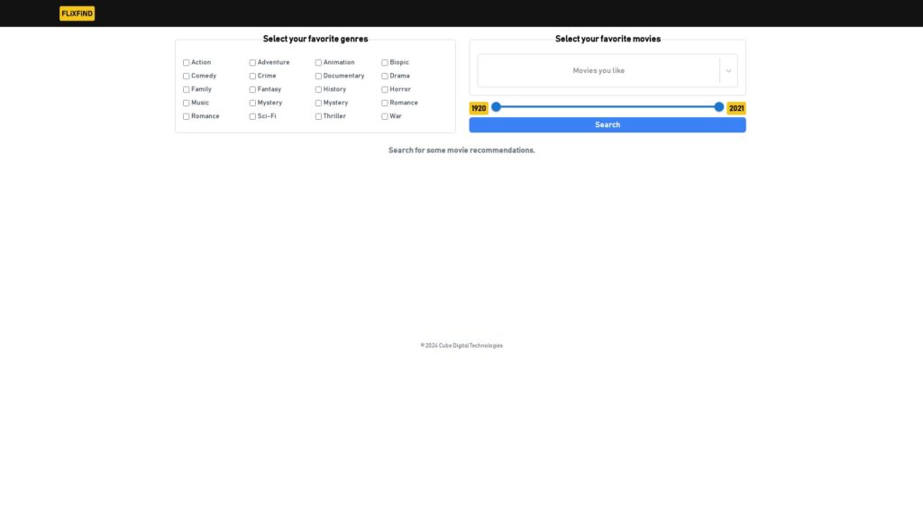Select the Drama genre
Viewport: 923px width, 519px height.
385,76
